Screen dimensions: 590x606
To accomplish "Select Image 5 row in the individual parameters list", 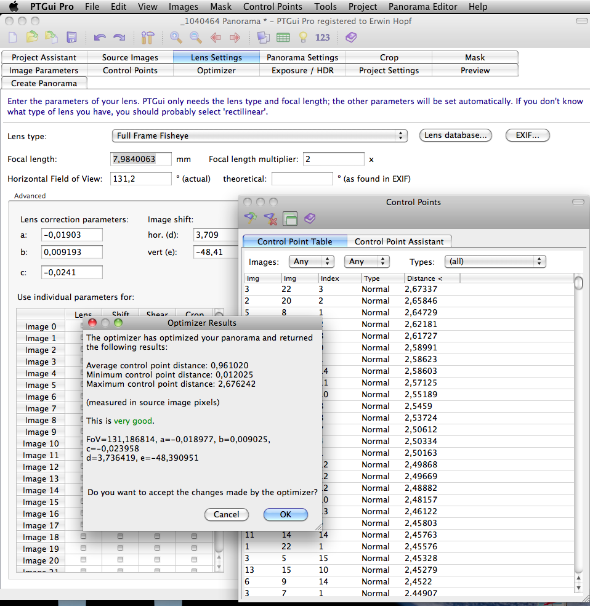I will pyautogui.click(x=41, y=385).
